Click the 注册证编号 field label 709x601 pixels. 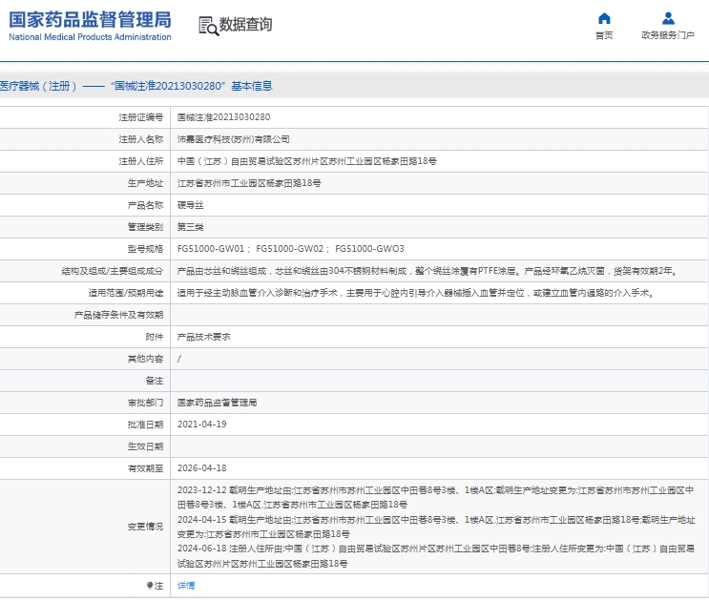pyautogui.click(x=140, y=117)
